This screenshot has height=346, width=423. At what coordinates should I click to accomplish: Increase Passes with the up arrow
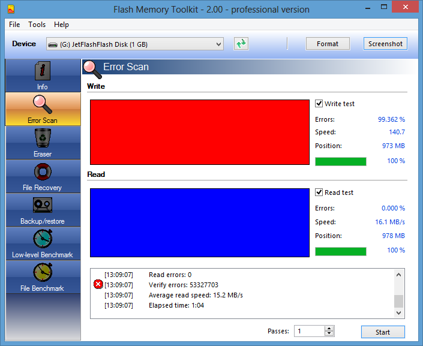(x=328, y=329)
